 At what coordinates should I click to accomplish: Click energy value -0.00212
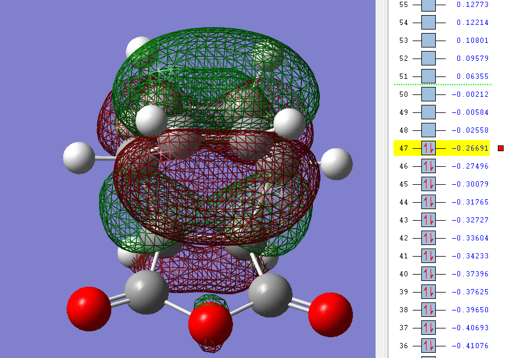click(x=470, y=94)
